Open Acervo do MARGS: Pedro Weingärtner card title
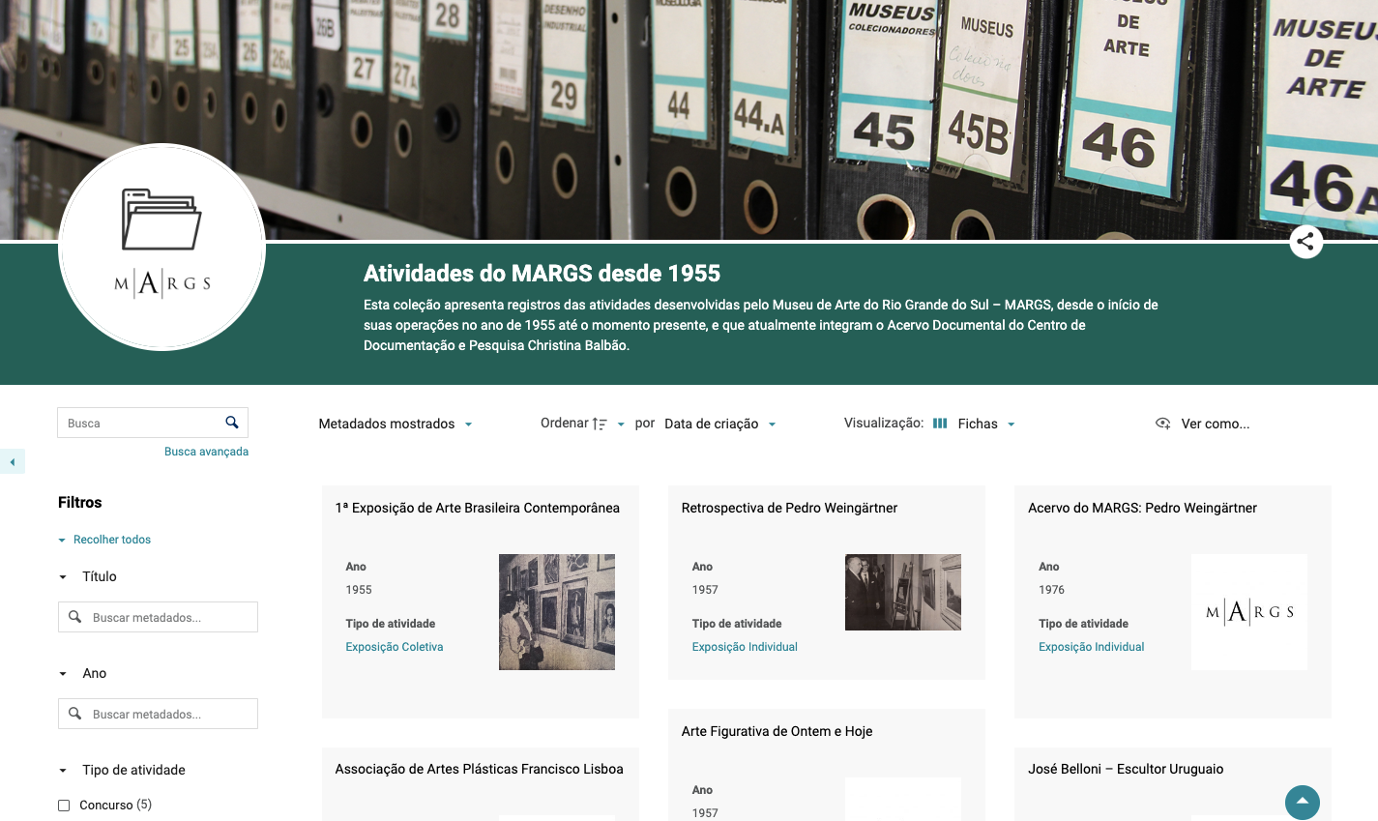The image size is (1378, 821). click(x=1142, y=508)
